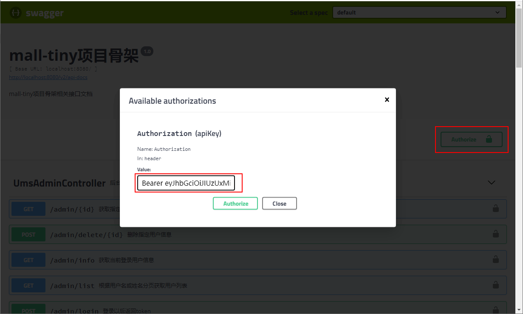Click the Available authorizations heading
The height and width of the screenshot is (314, 523).
pyautogui.click(x=172, y=101)
